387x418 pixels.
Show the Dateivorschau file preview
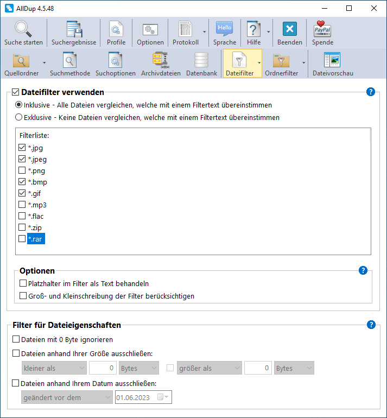[332, 60]
